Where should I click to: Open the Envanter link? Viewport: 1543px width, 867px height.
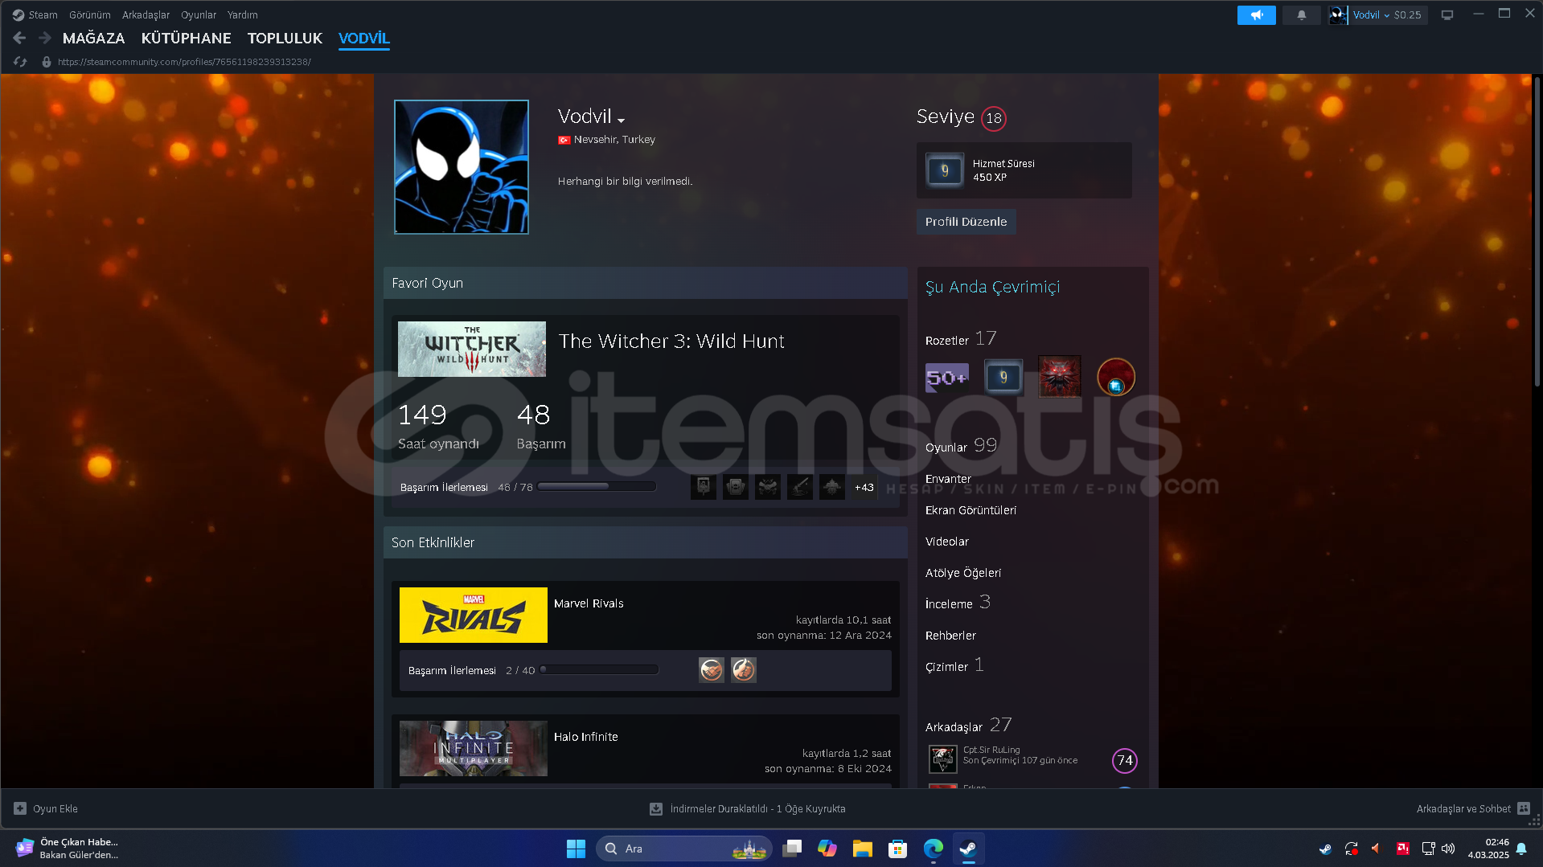[948, 479]
